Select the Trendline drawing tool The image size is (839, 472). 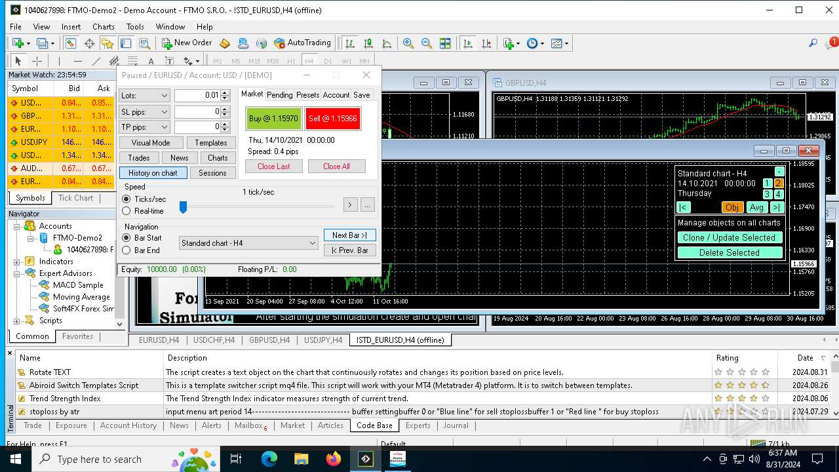point(96,61)
